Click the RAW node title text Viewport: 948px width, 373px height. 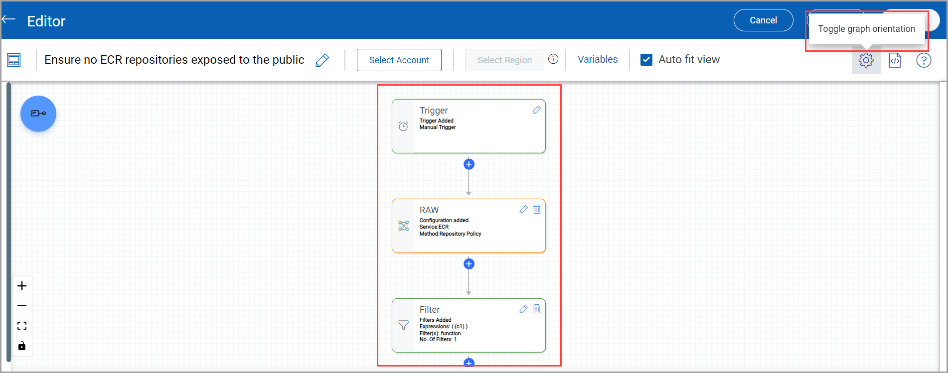pyautogui.click(x=429, y=210)
